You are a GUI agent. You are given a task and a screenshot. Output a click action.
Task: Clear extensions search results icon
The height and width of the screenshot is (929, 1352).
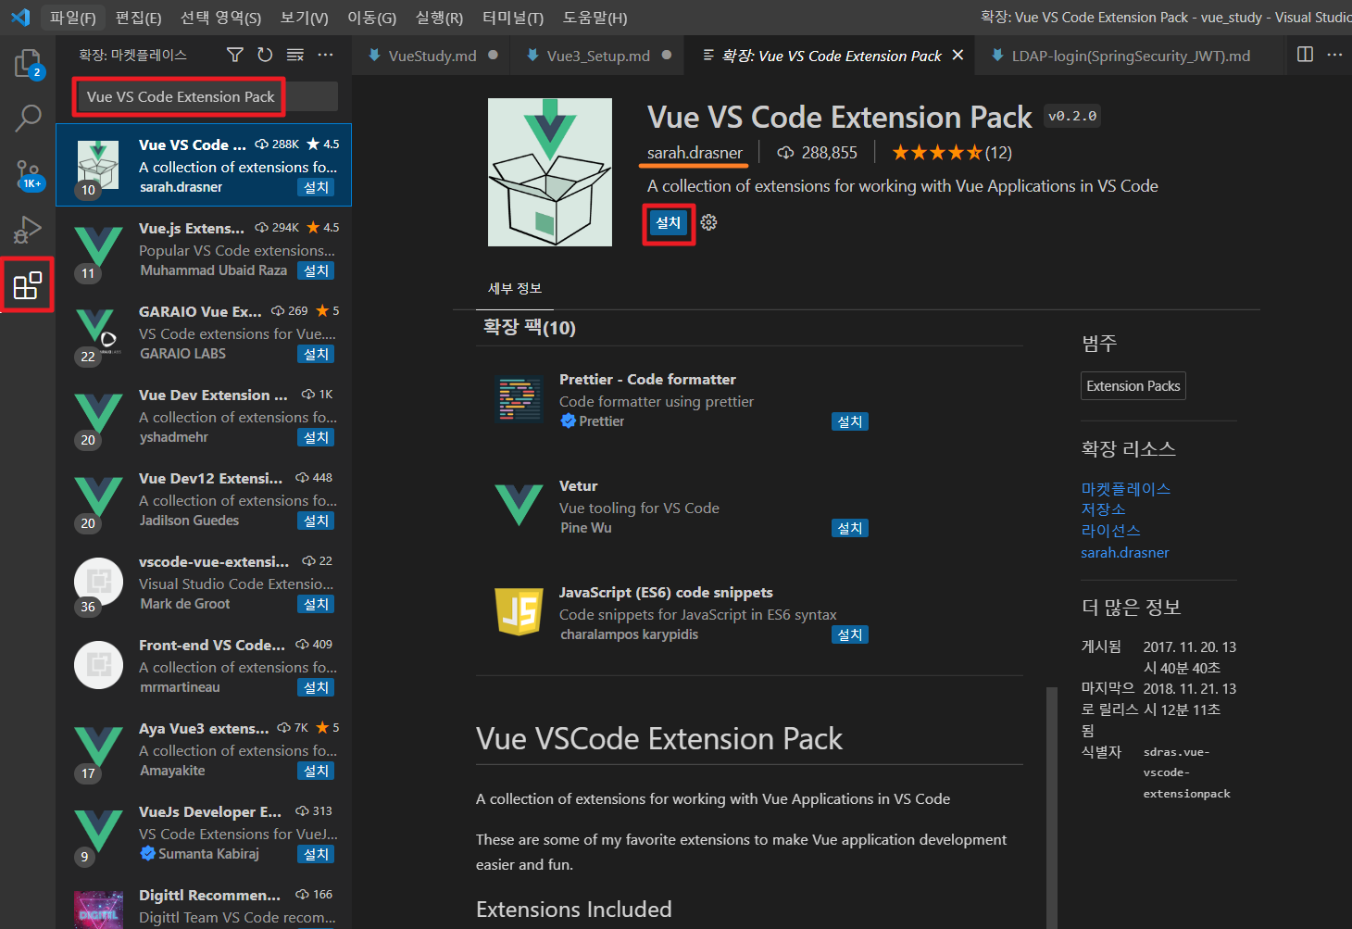(295, 56)
